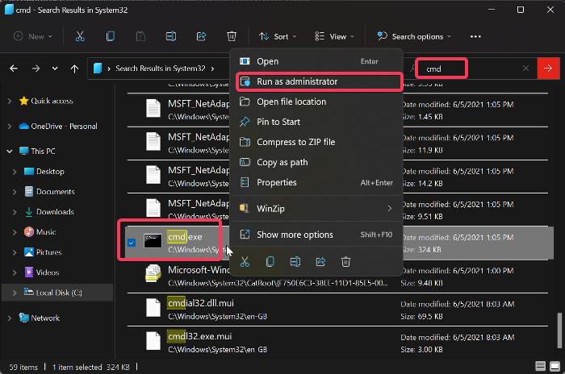Screen dimensions: 565x374
Task: Click Delete icon in the context menu
Action: point(346,262)
